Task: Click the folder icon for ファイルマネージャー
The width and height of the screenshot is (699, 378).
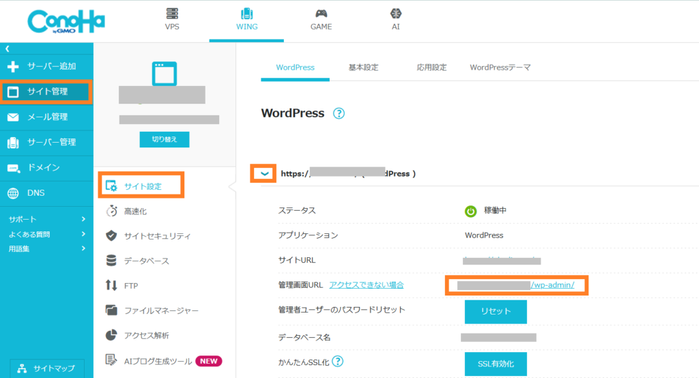Action: [x=111, y=310]
